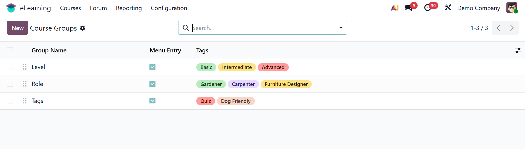525x149 pixels.
Task: Open the Reporting menu
Action: click(x=129, y=8)
